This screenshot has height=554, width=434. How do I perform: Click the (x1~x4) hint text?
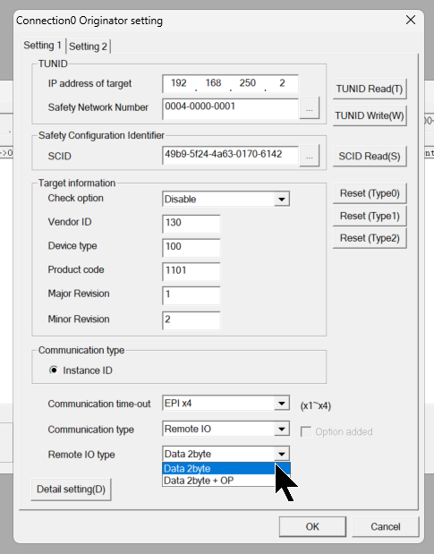(316, 405)
